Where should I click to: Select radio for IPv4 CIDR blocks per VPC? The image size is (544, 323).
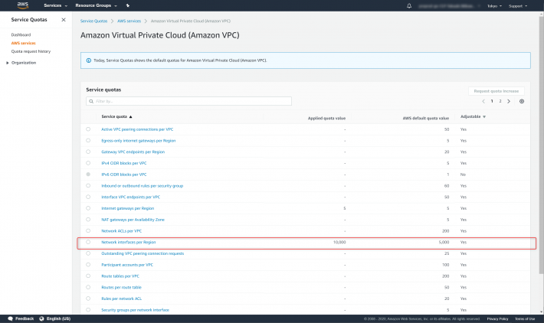[88, 163]
